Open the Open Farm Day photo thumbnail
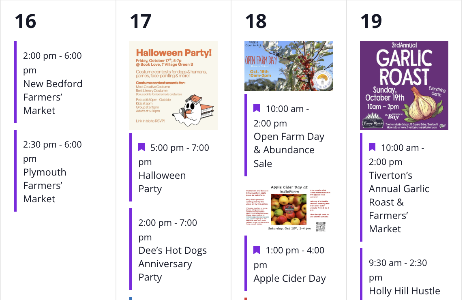The image size is (467, 300). (x=289, y=66)
